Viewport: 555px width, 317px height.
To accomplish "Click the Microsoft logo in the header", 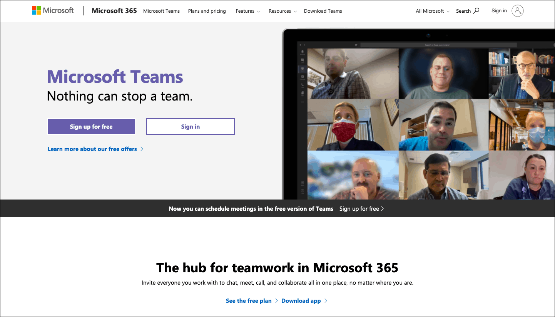I will (53, 10).
